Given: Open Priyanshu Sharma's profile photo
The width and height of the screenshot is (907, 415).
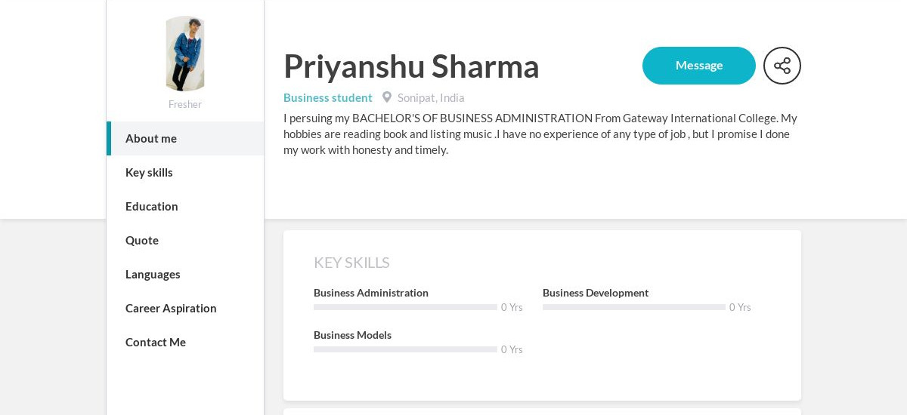Looking at the screenshot, I should [x=185, y=54].
